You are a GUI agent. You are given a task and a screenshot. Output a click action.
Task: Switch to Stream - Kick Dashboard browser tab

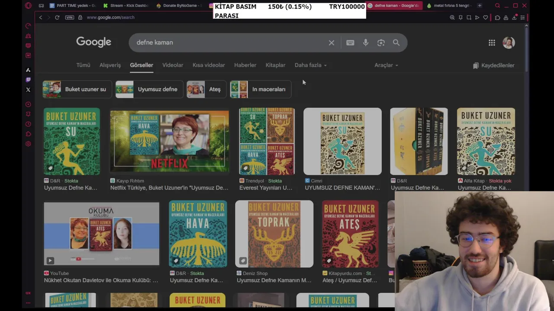pos(126,6)
